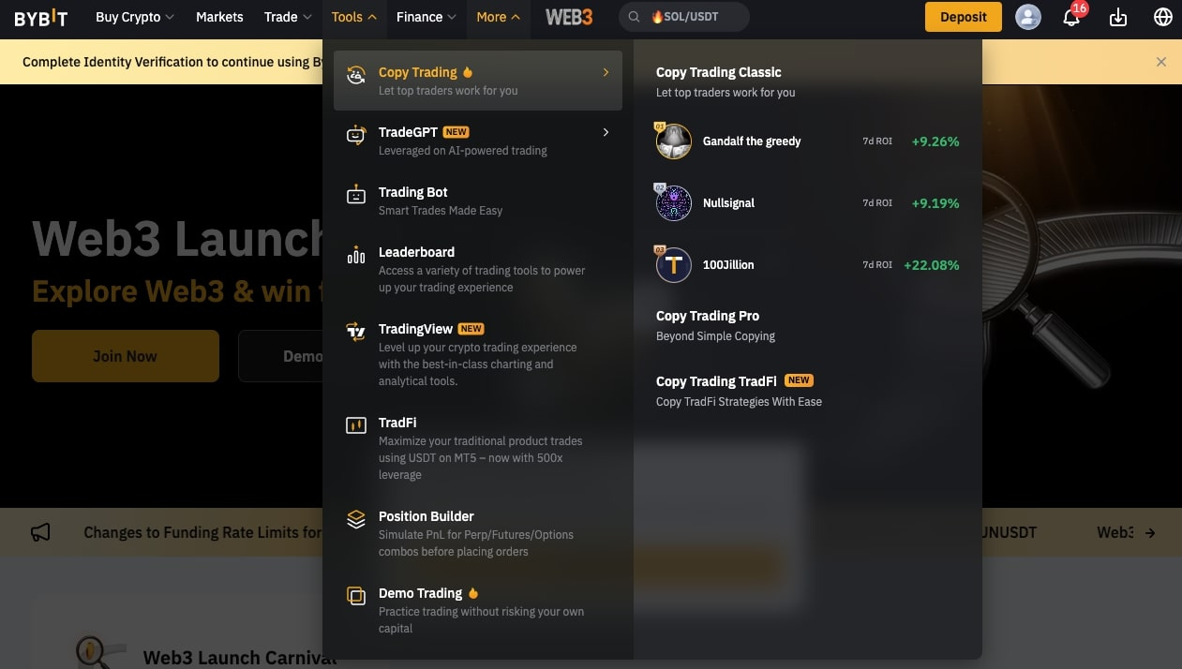This screenshot has height=669, width=1182.
Task: Expand the Buy Crypto dropdown
Action: [135, 17]
